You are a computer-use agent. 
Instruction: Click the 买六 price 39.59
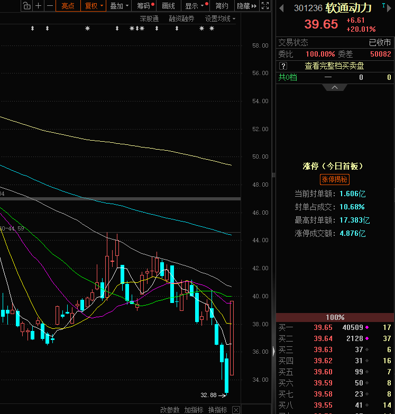click(x=323, y=383)
